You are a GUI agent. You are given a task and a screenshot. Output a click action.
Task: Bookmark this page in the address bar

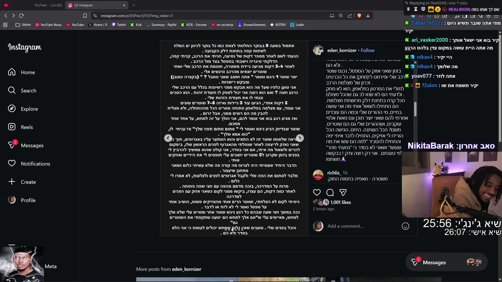tap(85, 16)
